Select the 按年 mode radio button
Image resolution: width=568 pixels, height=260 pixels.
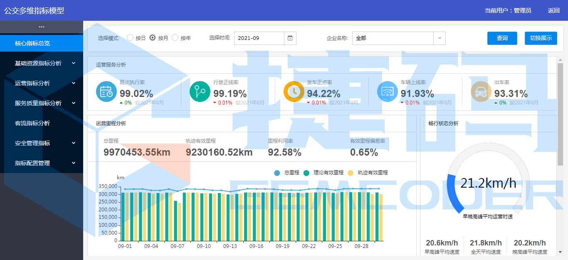[175, 37]
